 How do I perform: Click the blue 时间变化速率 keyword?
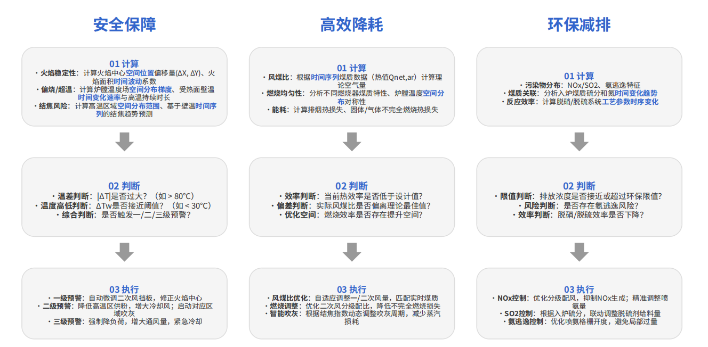click(99, 97)
